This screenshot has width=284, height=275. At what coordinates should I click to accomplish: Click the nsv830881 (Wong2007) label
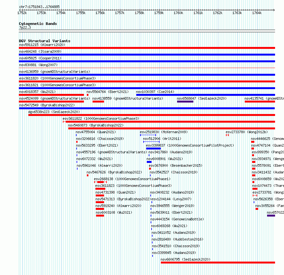[x=38, y=65]
